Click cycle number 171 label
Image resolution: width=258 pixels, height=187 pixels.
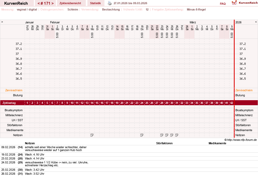pyautogui.click(x=45, y=3)
